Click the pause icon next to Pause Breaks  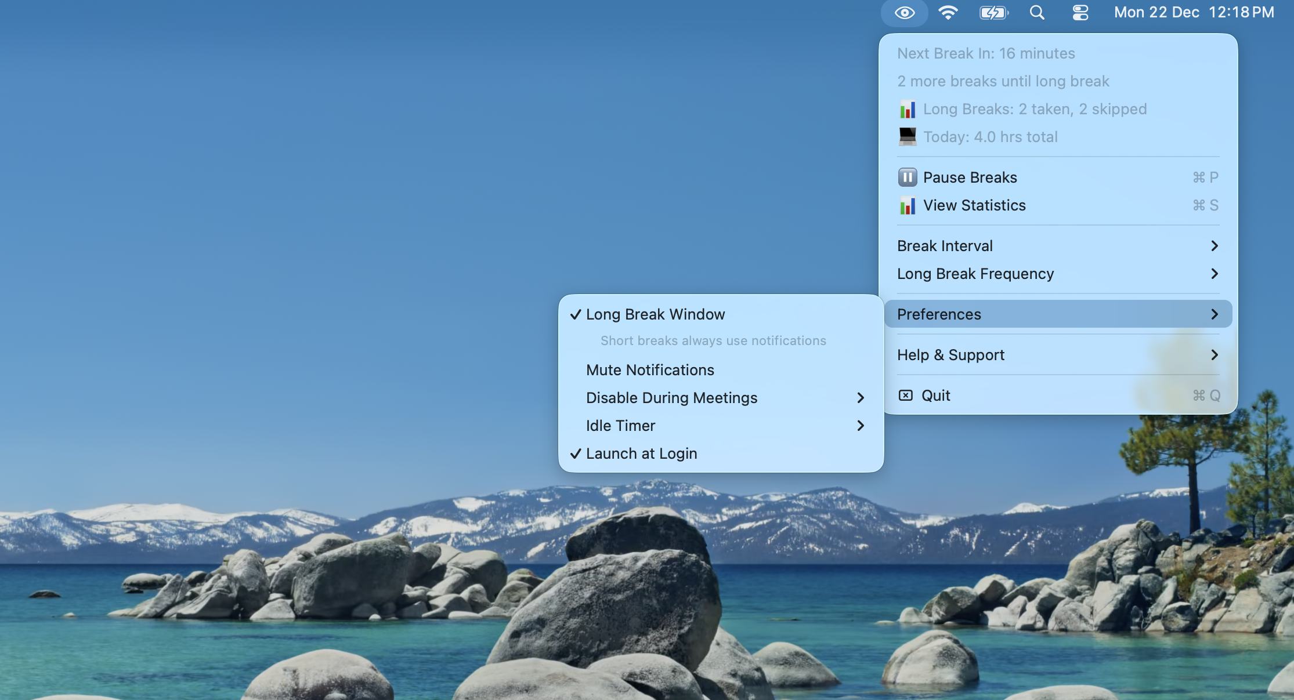tap(907, 177)
